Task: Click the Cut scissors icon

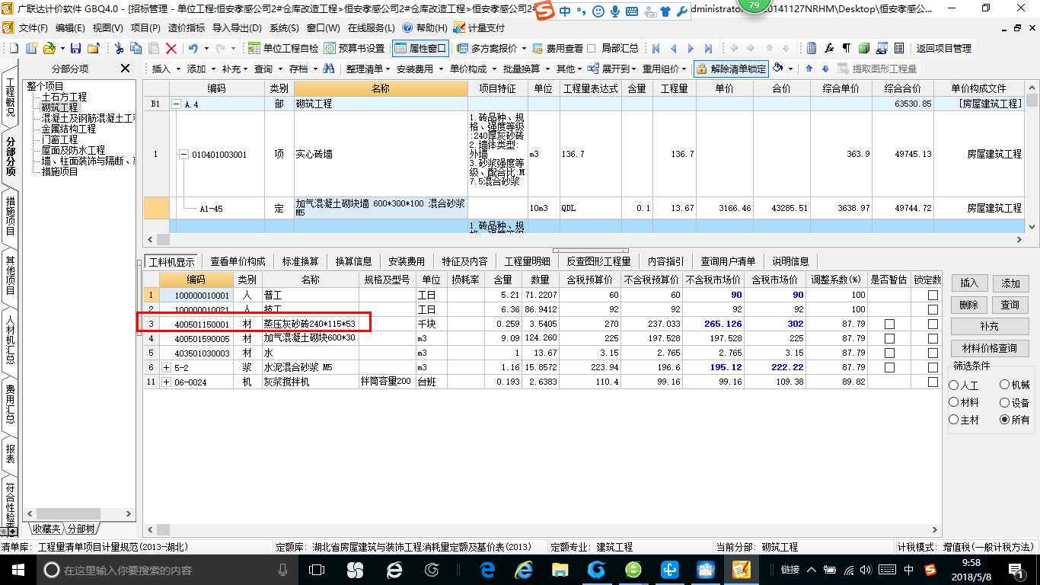Action: point(119,48)
